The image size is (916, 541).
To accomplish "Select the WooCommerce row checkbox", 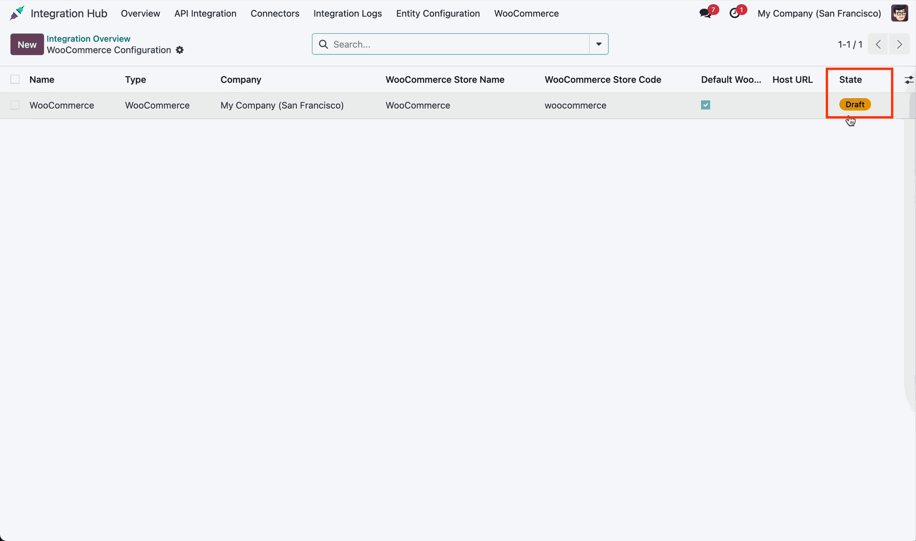I will click(15, 105).
